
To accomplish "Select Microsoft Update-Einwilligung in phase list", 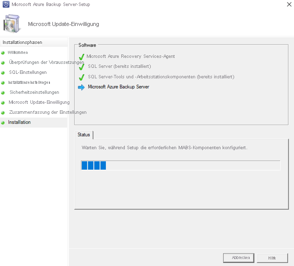I will pyautogui.click(x=39, y=102).
